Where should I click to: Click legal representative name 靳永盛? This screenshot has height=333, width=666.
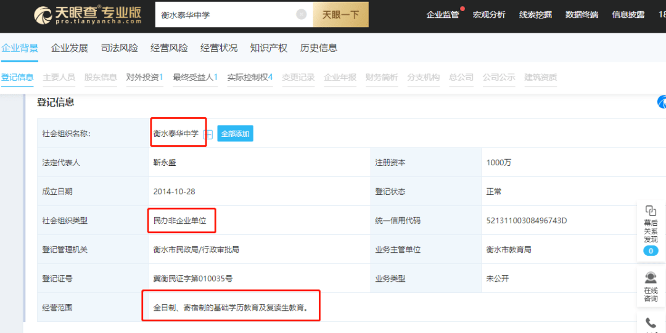[x=165, y=162]
